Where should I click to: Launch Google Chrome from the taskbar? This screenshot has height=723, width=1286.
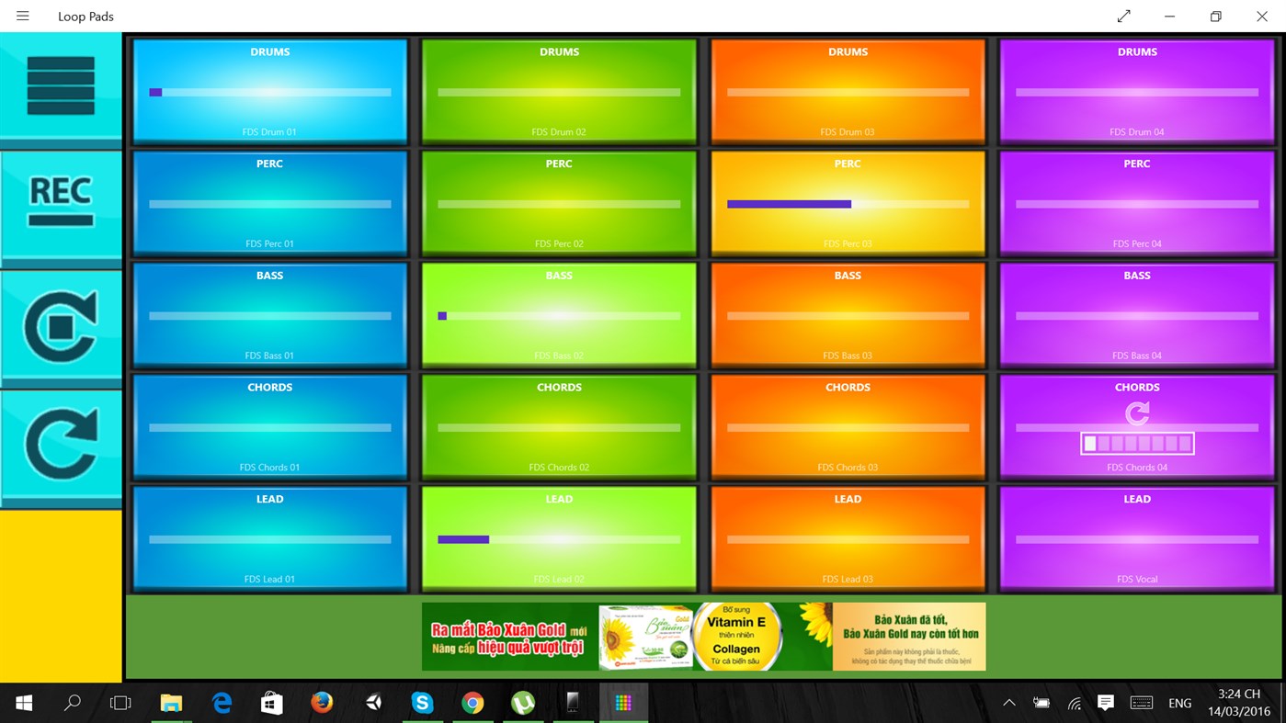point(472,703)
